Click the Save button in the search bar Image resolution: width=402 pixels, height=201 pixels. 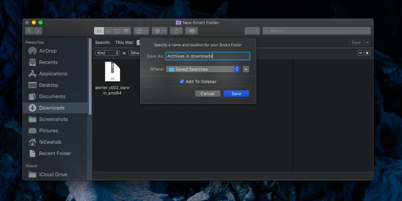pyautogui.click(x=356, y=43)
